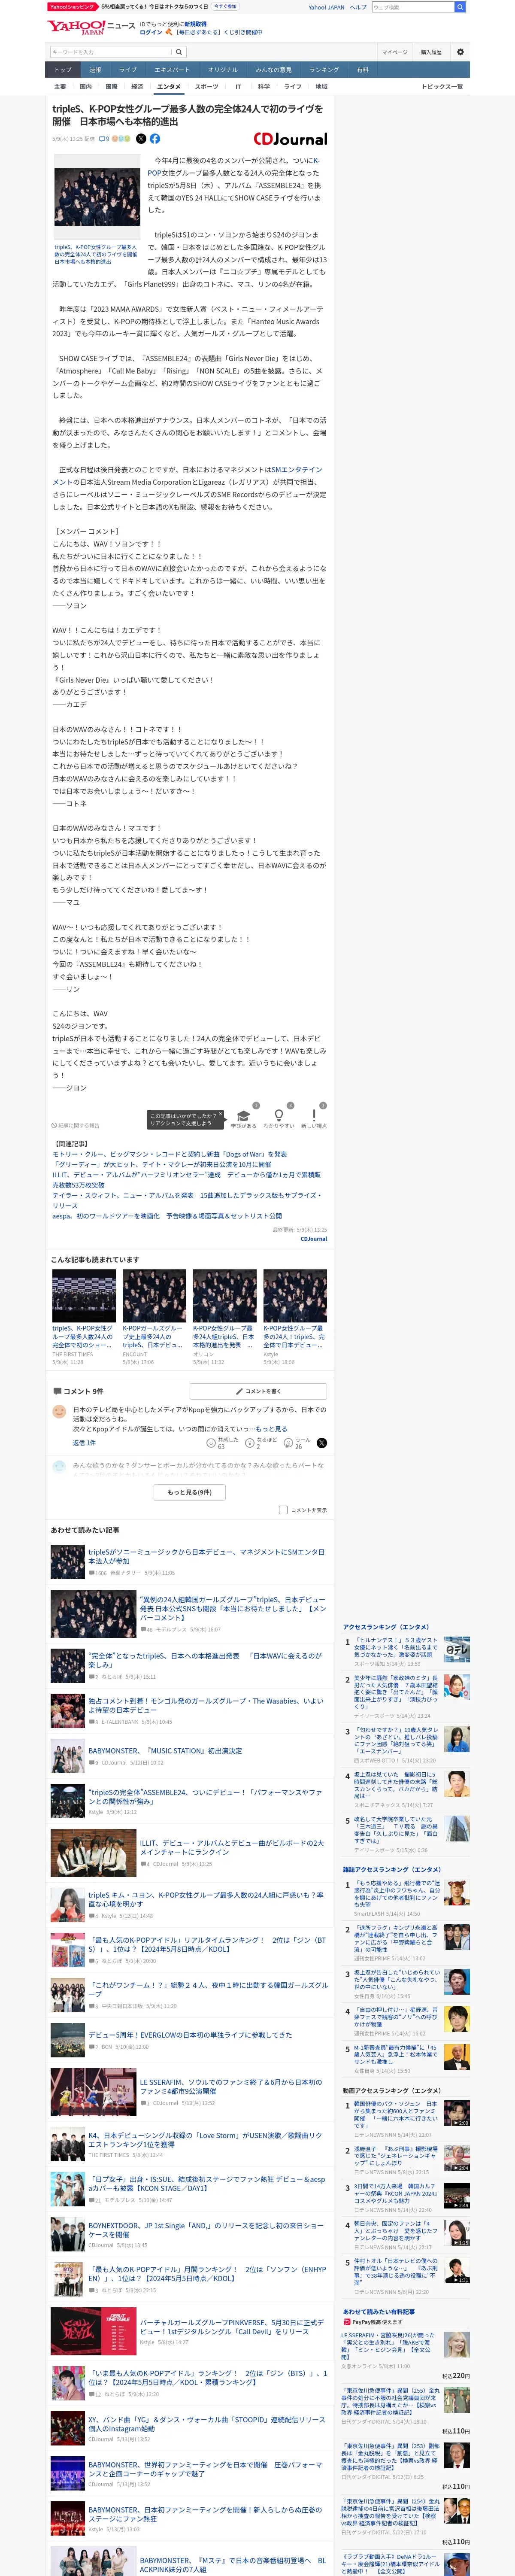
Task: Open settings via the gear icon
Action: (x=460, y=52)
